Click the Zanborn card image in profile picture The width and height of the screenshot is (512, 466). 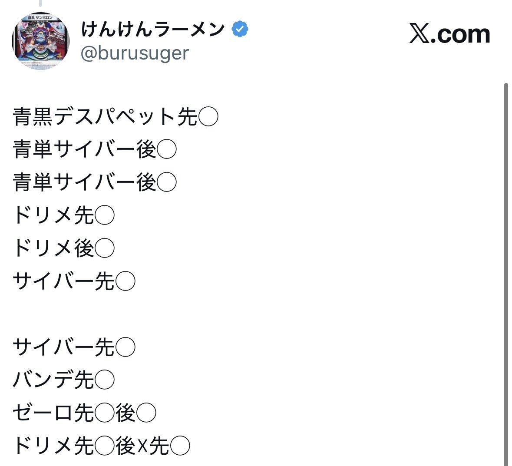[40, 40]
